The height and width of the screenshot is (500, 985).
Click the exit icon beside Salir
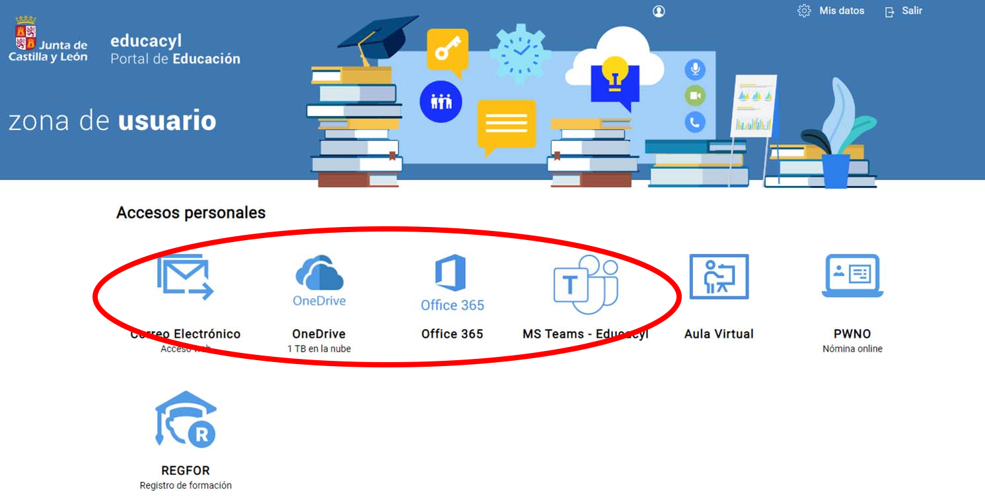[x=890, y=11]
